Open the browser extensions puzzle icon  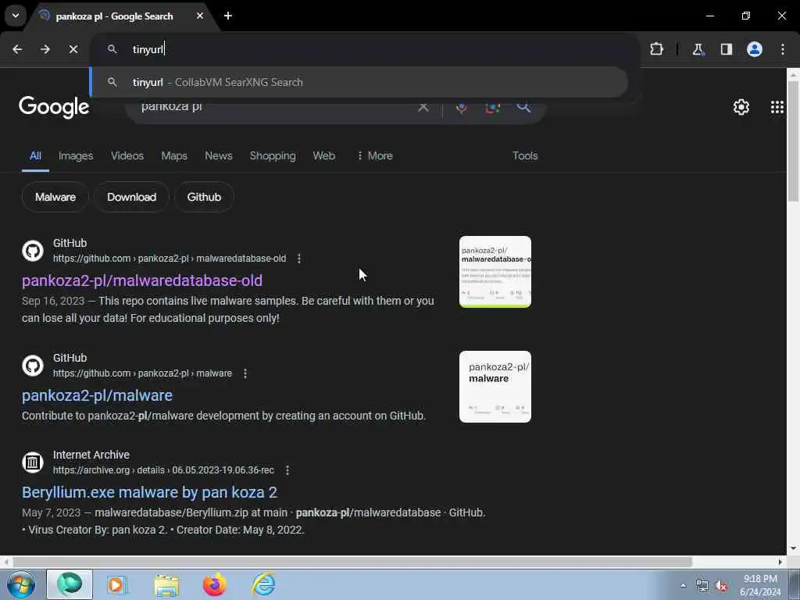coord(656,49)
